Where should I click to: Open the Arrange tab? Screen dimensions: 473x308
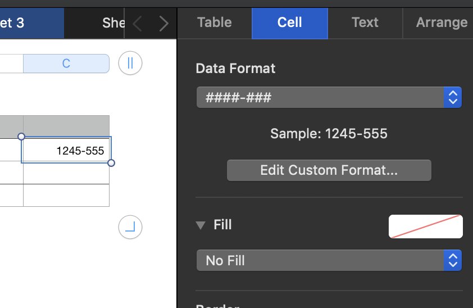click(442, 22)
